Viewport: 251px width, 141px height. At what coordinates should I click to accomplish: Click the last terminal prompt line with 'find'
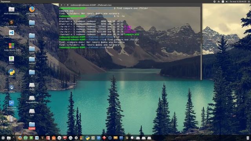(x=86, y=47)
